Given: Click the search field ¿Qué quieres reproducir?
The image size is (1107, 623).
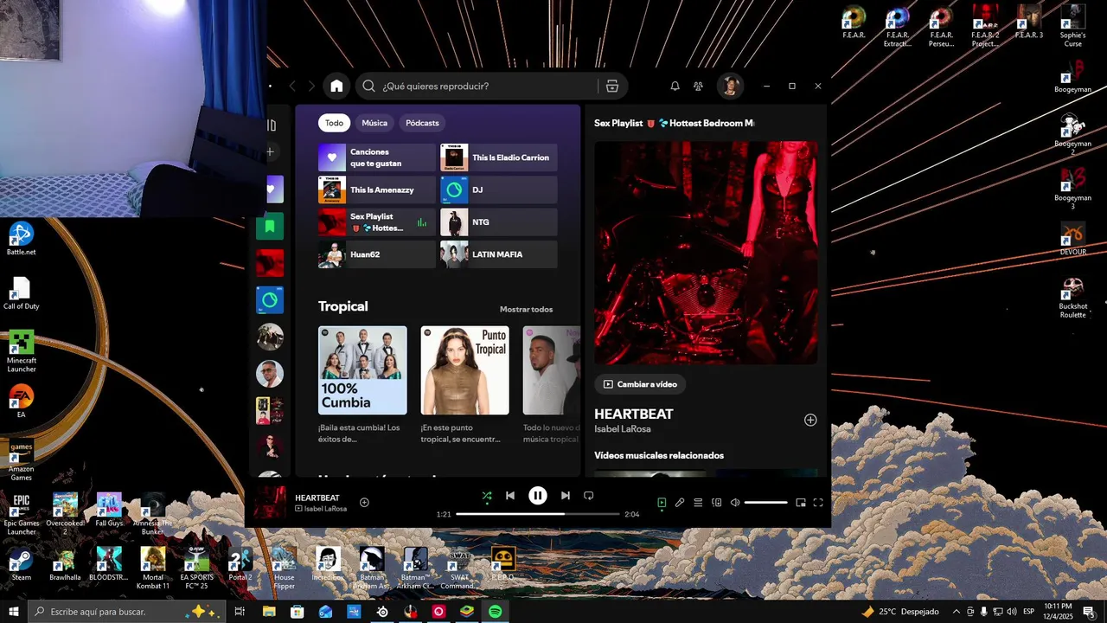Looking at the screenshot, I should click(476, 86).
